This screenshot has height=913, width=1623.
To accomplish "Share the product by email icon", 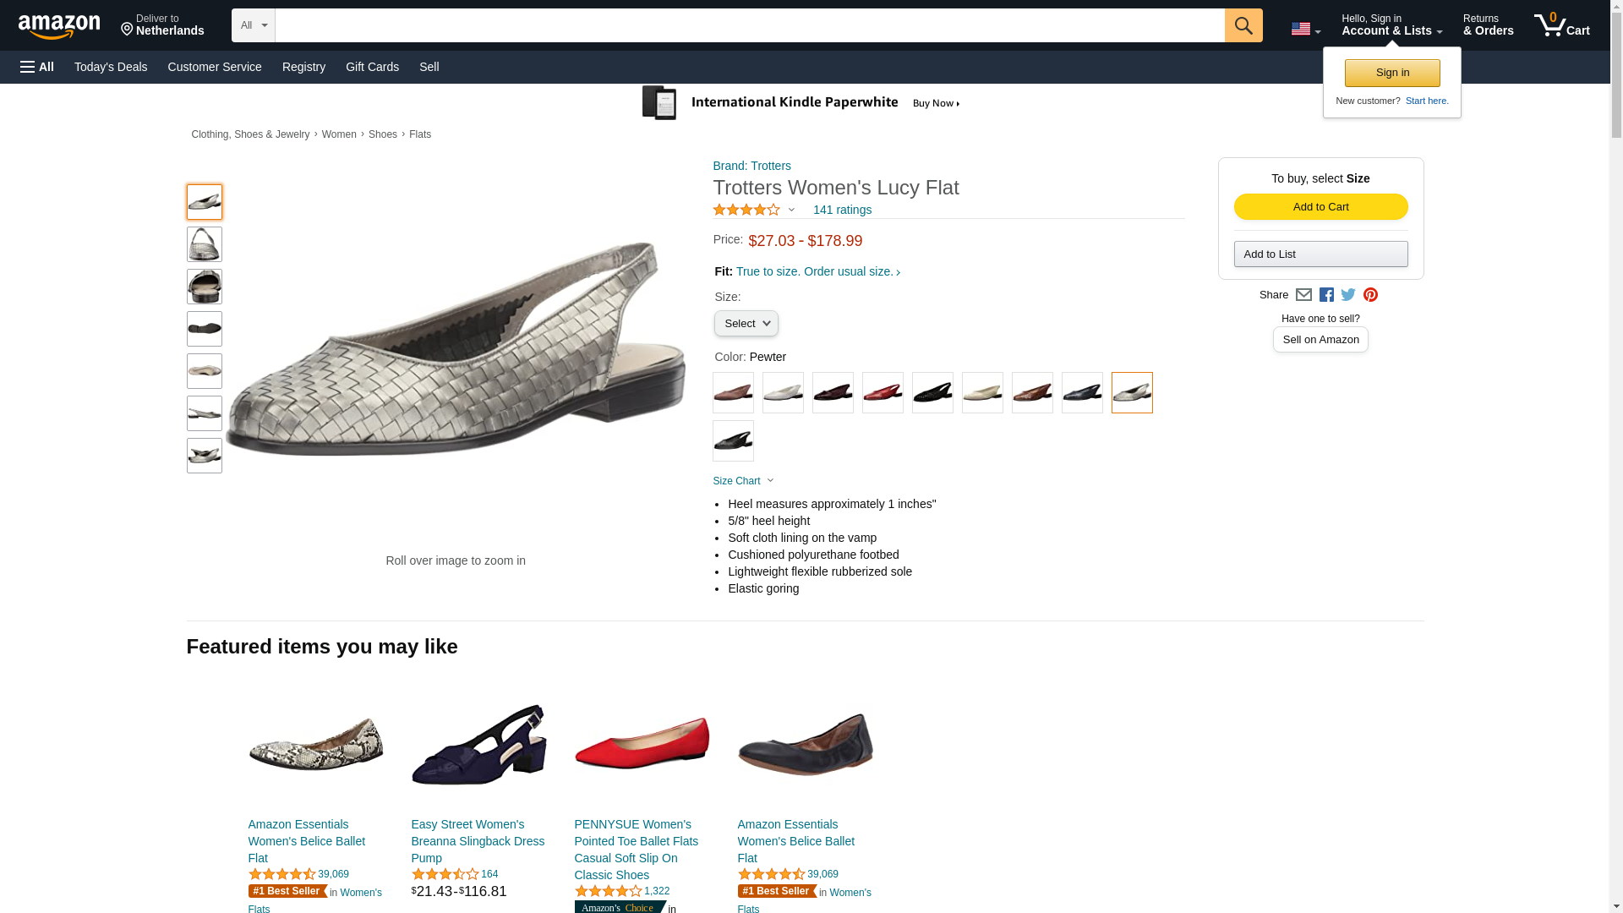I will pos(1303,295).
